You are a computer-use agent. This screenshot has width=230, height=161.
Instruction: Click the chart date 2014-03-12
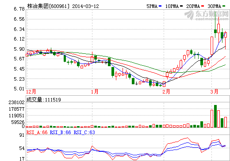click(85, 6)
